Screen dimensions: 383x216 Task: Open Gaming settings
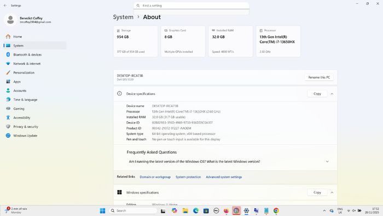(34, 109)
